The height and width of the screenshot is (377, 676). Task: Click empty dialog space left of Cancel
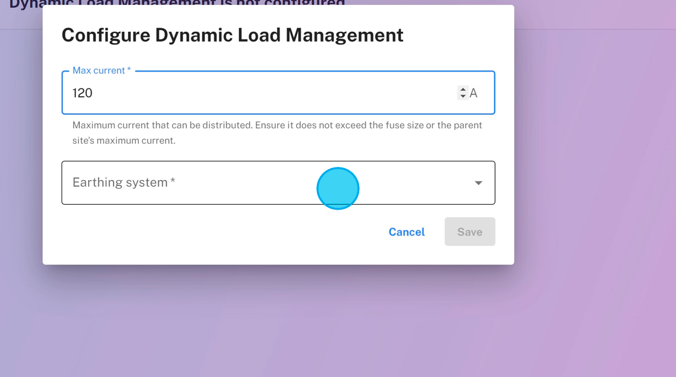coord(211,235)
